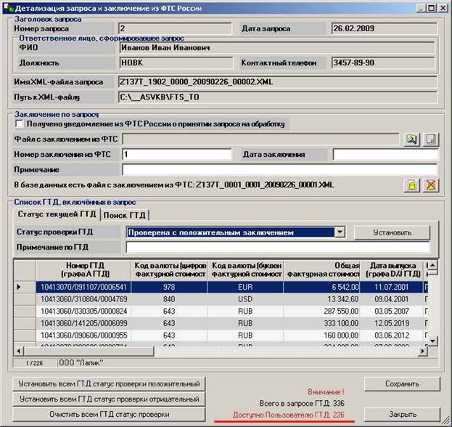Set all ГТД check status to negative
Screen dimensions: 452x427
click(x=110, y=399)
